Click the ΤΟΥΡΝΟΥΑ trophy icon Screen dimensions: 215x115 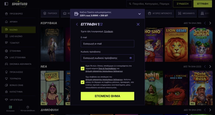tap(6, 79)
